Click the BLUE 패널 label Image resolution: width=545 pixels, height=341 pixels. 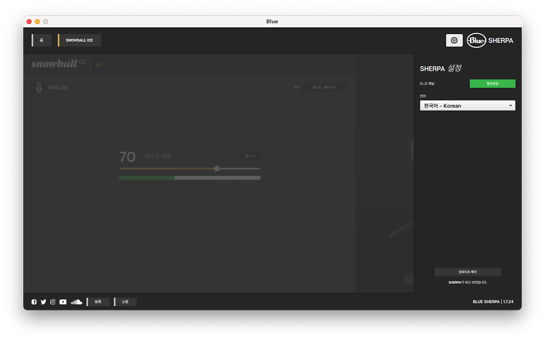pos(427,84)
